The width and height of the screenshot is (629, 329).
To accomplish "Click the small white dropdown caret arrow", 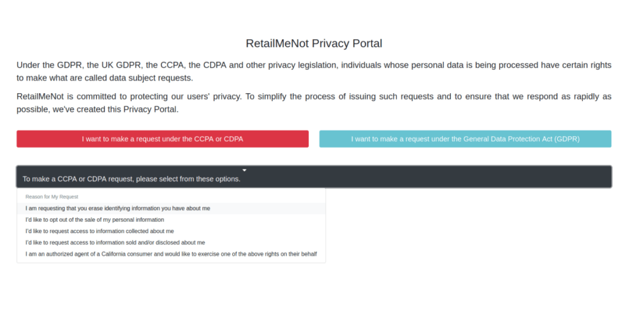I will 244,169.
